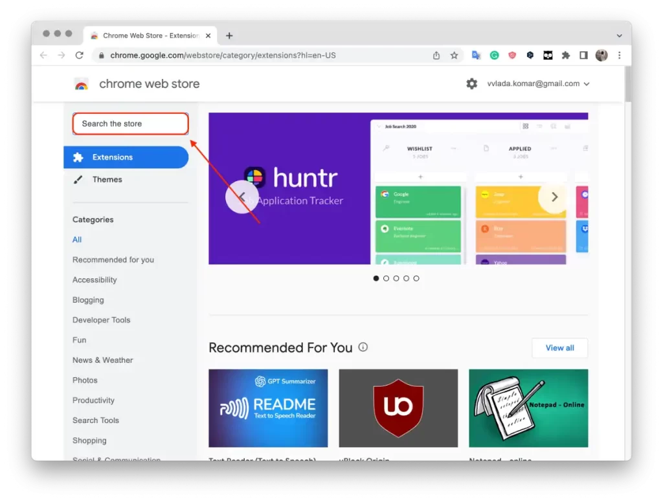Open the Chrome profile avatar
The width and height of the screenshot is (663, 502).
[601, 56]
